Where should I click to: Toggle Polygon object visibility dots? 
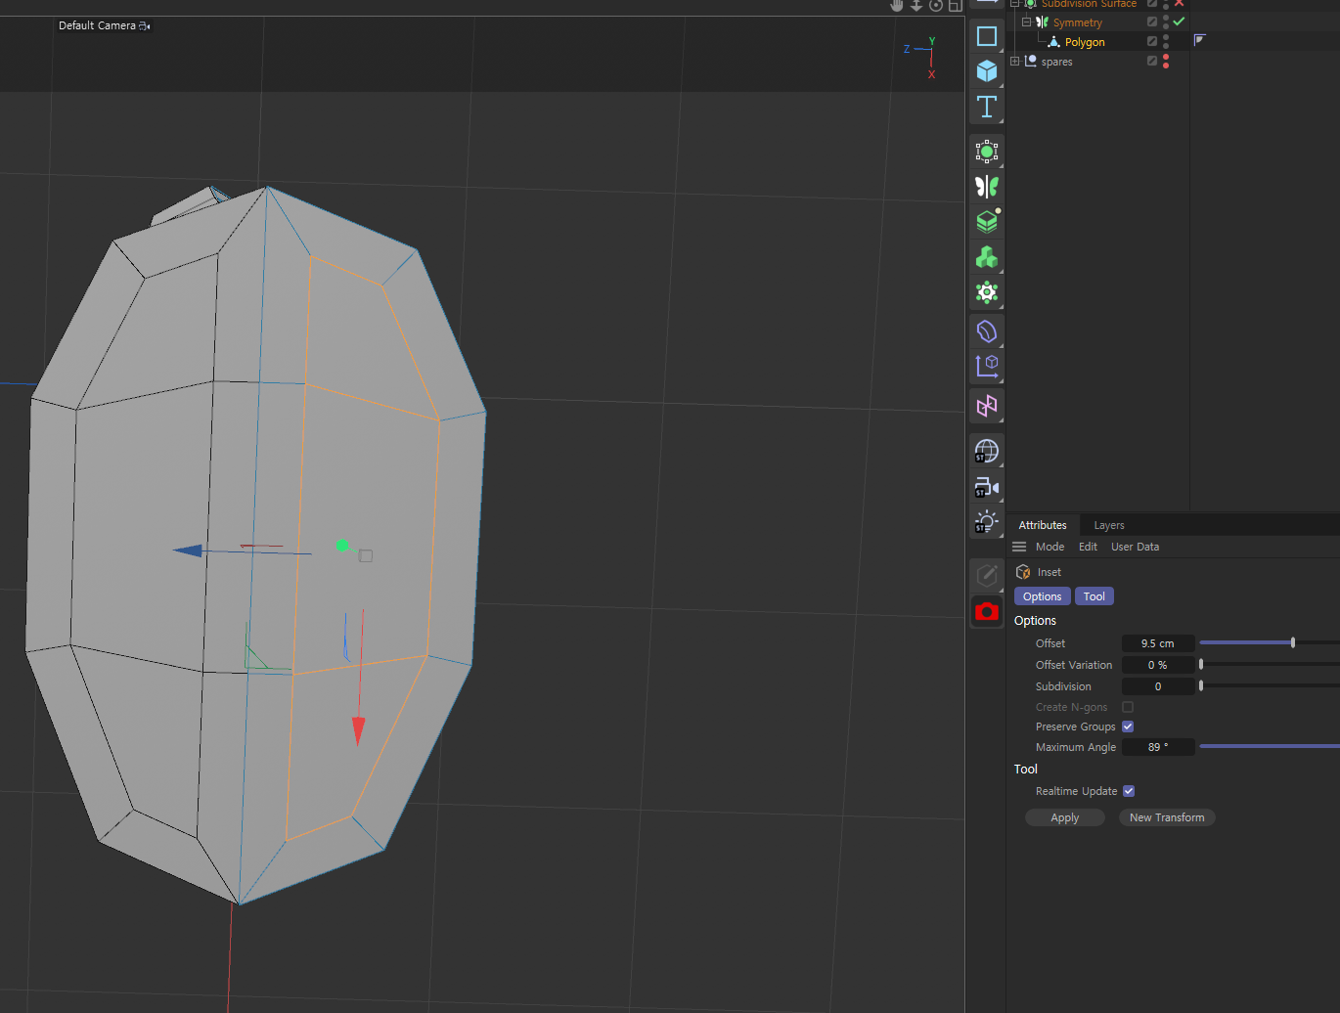1166,41
